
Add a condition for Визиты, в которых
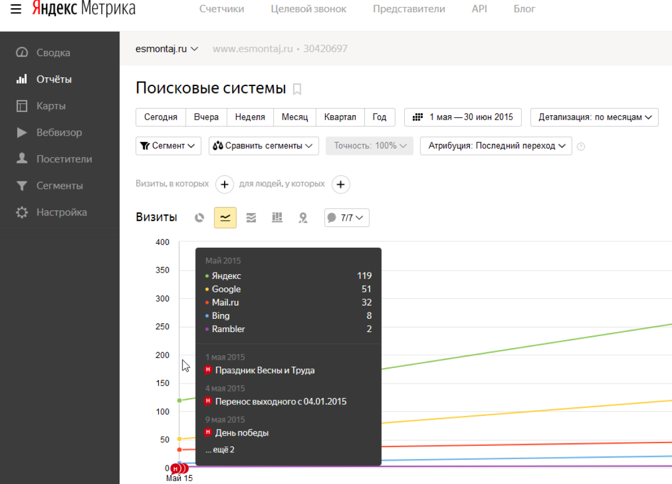point(225,184)
